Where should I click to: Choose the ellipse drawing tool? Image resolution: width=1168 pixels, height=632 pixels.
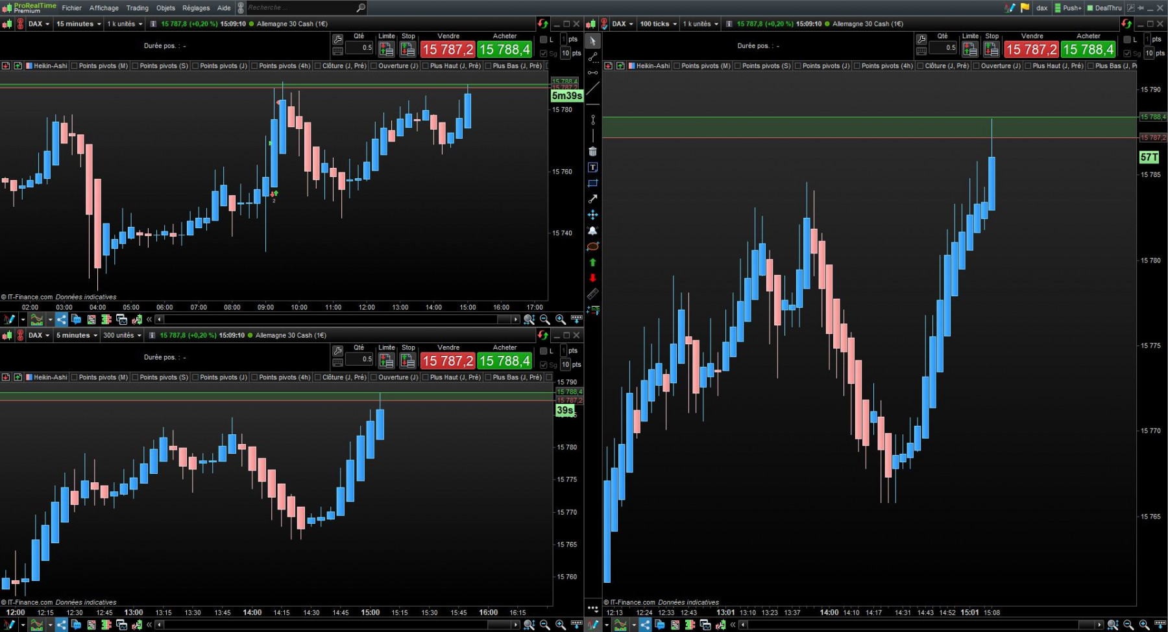pyautogui.click(x=592, y=247)
